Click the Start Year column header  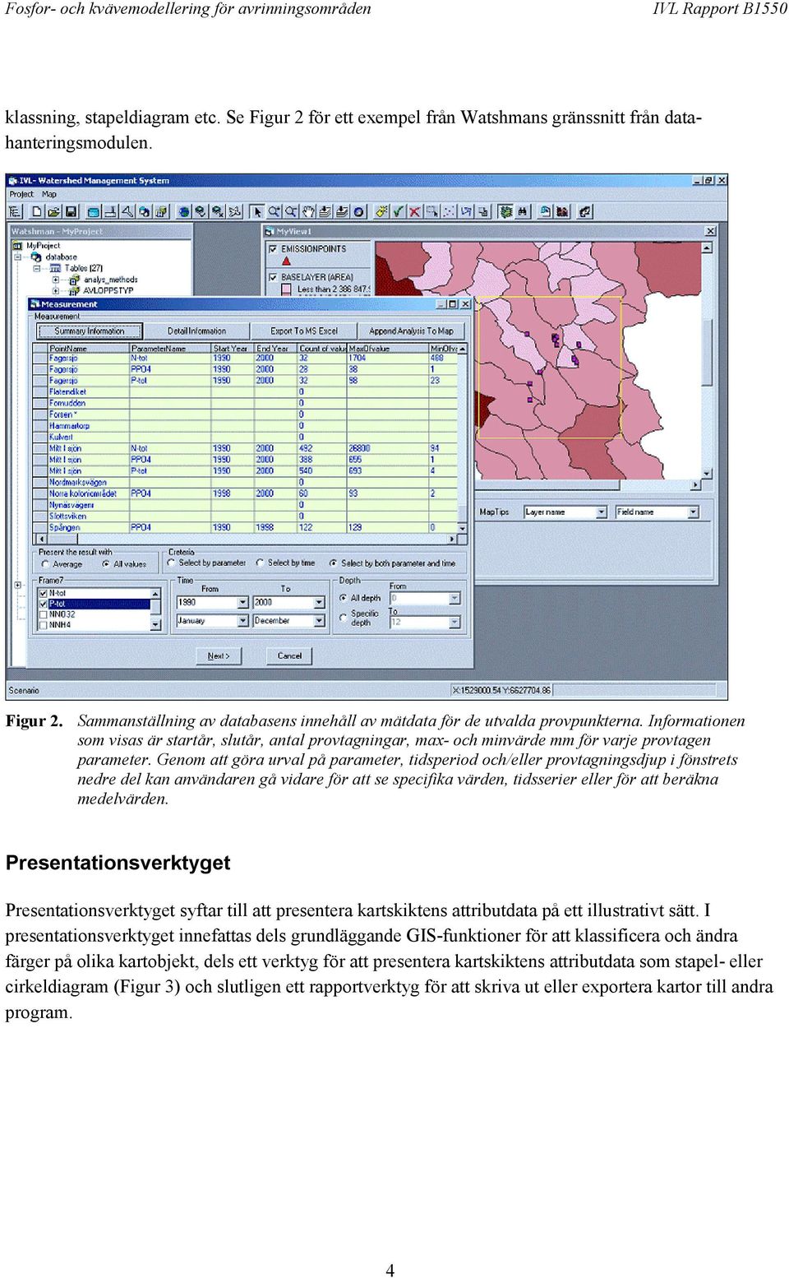click(233, 348)
